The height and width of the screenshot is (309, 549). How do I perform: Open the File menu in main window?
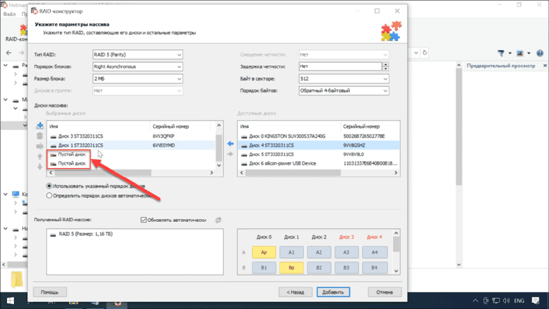[x=10, y=14]
